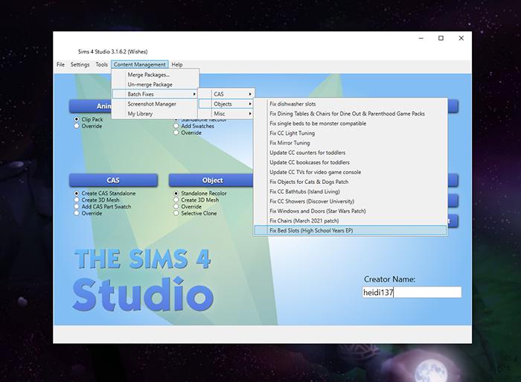The height and width of the screenshot is (382, 521).
Task: Close the Content Management menu
Action: pos(140,65)
